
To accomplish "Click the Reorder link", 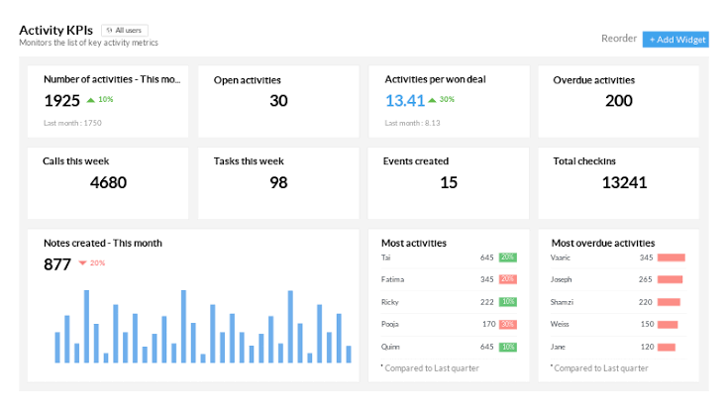I will pyautogui.click(x=618, y=39).
